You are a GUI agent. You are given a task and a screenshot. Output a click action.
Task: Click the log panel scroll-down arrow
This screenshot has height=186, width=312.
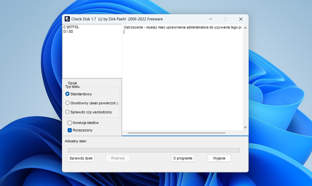(x=245, y=127)
